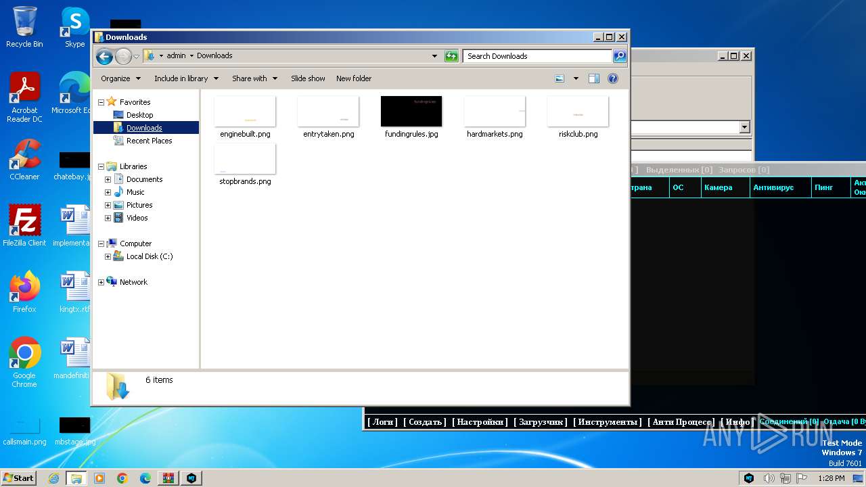
Task: Select stopbrands.png thumbnail
Action: [x=245, y=164]
